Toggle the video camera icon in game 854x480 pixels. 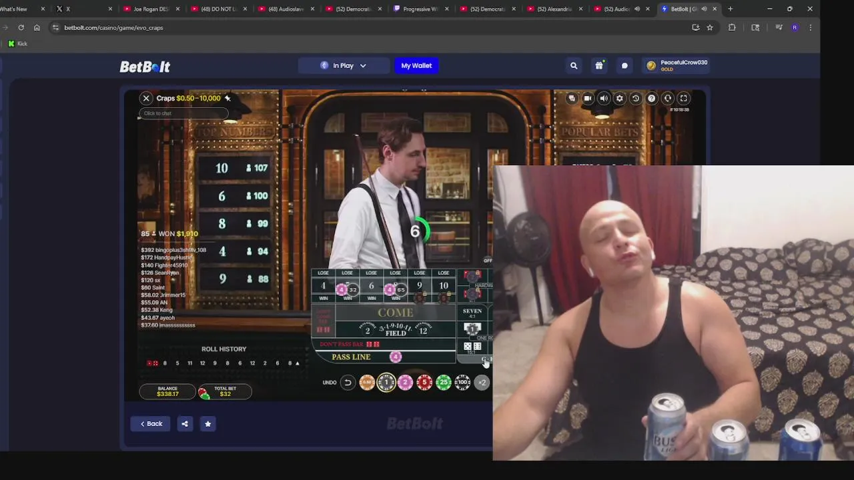click(x=588, y=98)
